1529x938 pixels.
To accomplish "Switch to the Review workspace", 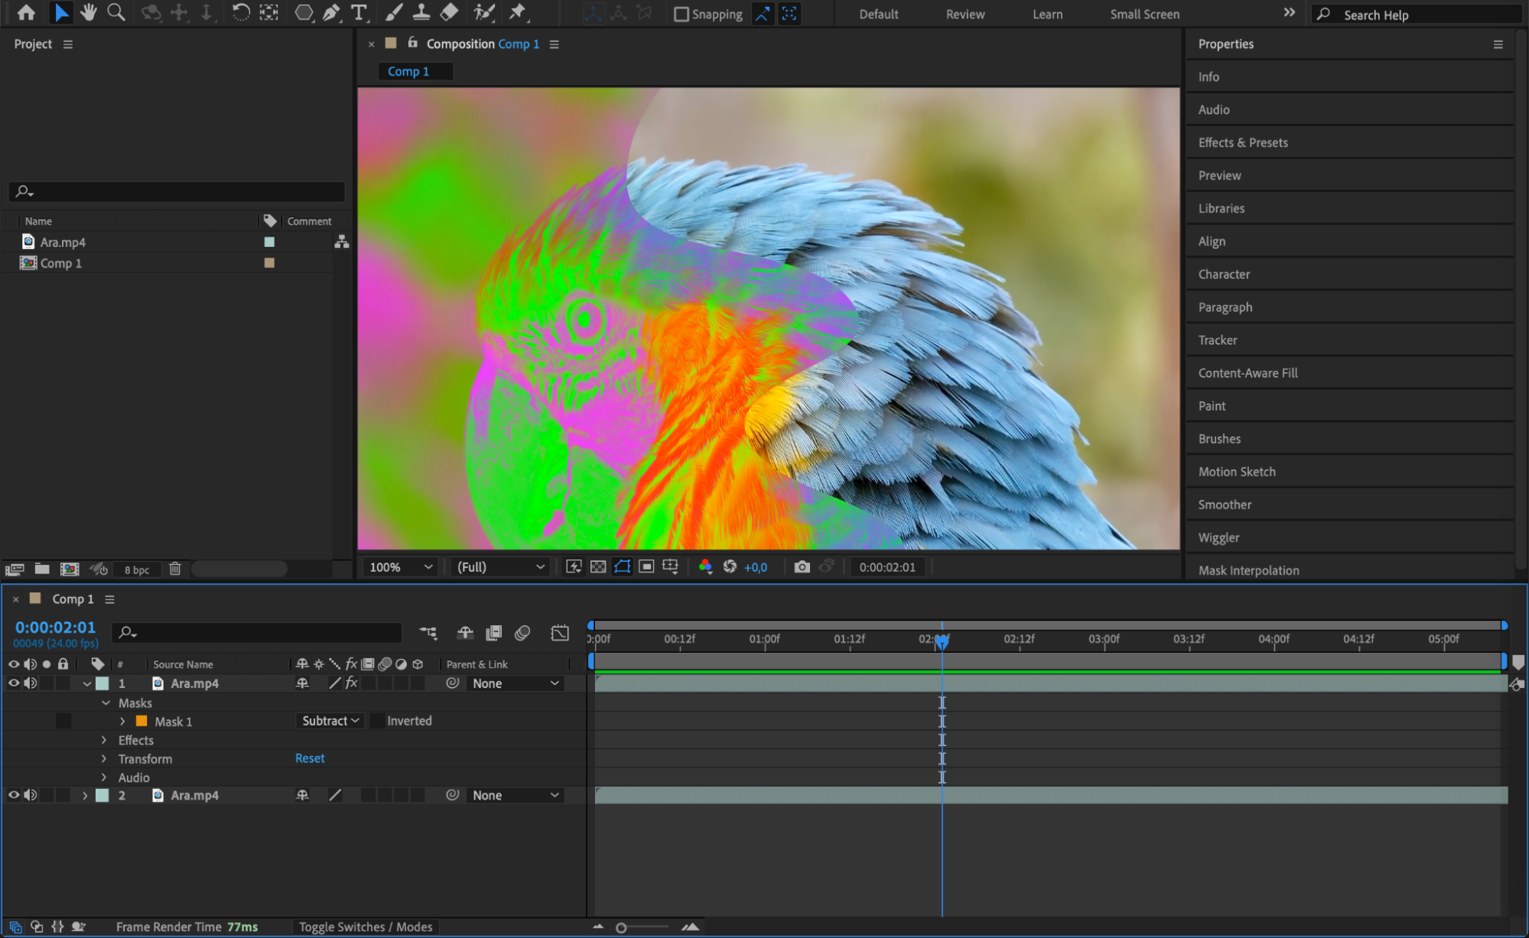I will [x=965, y=15].
